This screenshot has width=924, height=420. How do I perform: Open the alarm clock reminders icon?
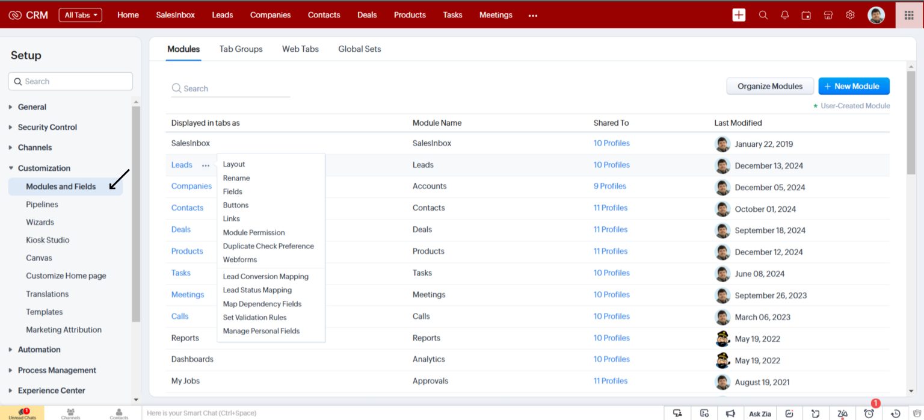(x=869, y=413)
